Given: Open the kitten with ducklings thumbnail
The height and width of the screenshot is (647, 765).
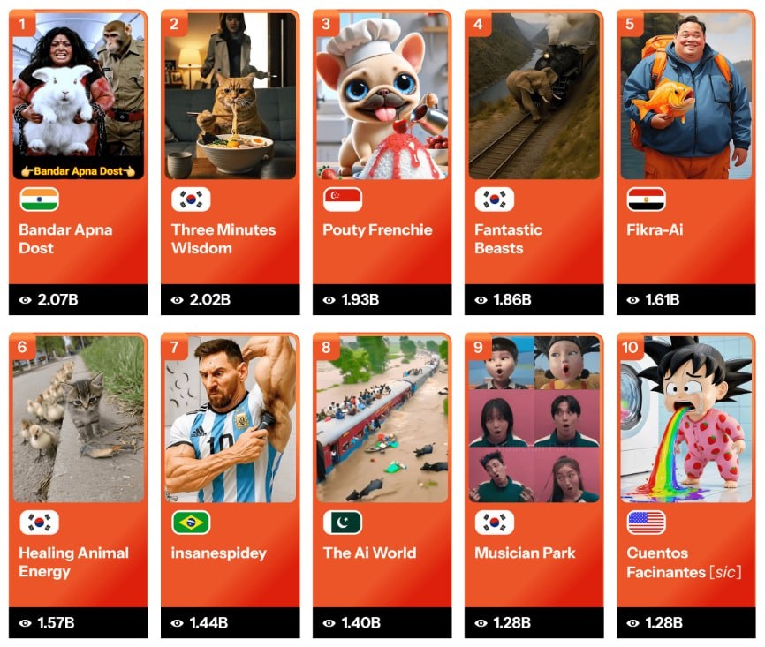Looking at the screenshot, I should click(79, 419).
